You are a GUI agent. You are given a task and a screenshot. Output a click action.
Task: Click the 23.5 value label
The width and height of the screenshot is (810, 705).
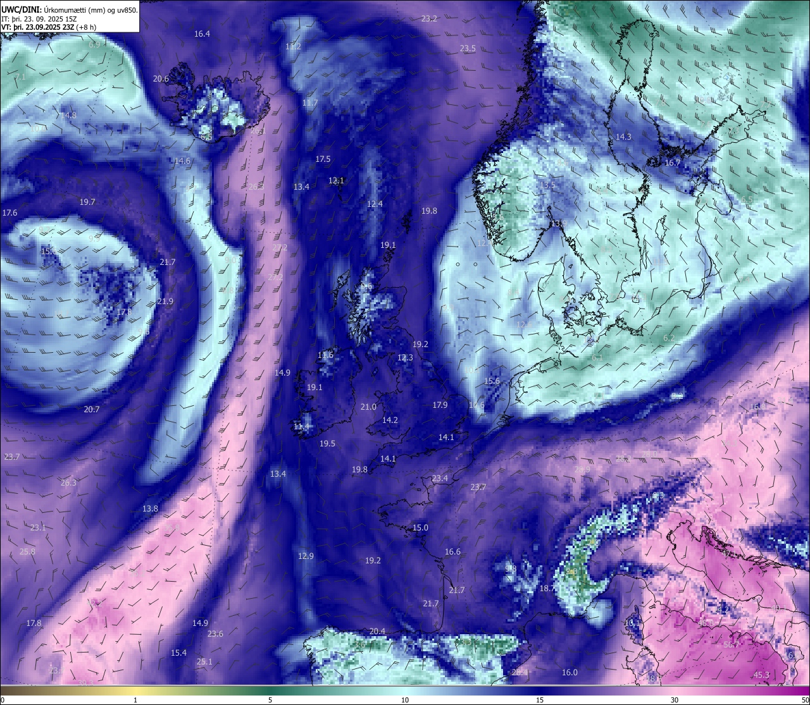pos(468,49)
